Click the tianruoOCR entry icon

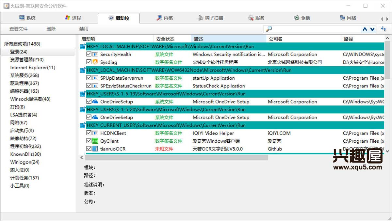pyautogui.click(x=95, y=149)
